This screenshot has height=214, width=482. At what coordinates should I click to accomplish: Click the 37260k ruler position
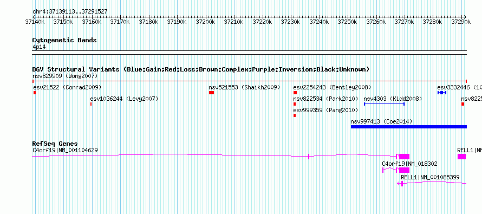[x=376, y=22]
